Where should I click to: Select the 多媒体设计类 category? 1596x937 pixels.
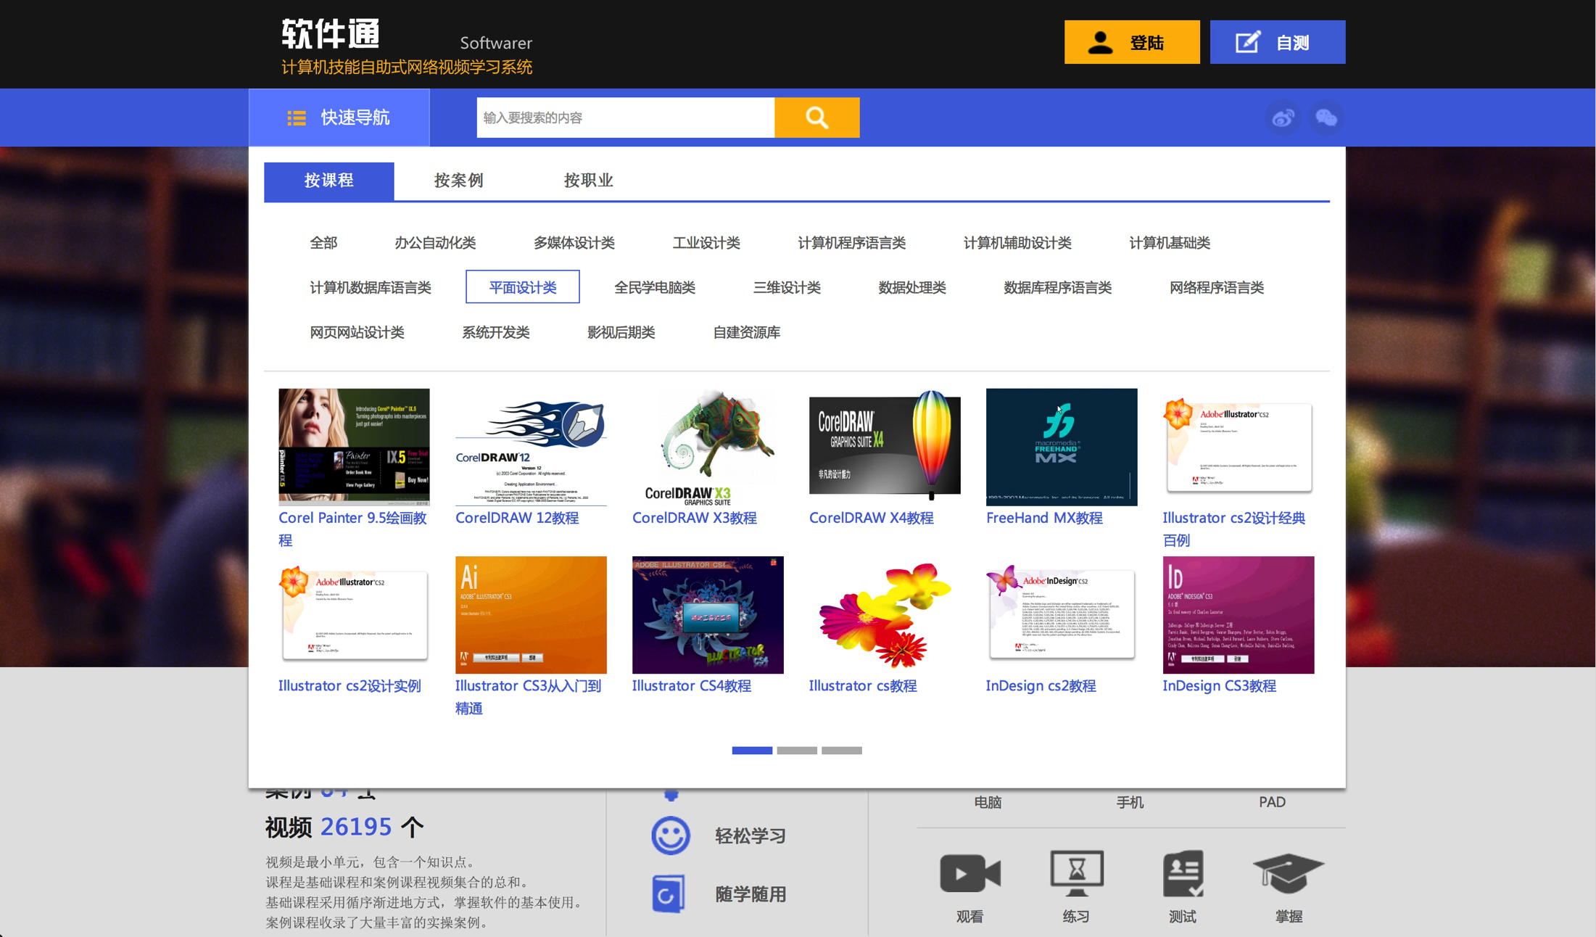coord(574,243)
